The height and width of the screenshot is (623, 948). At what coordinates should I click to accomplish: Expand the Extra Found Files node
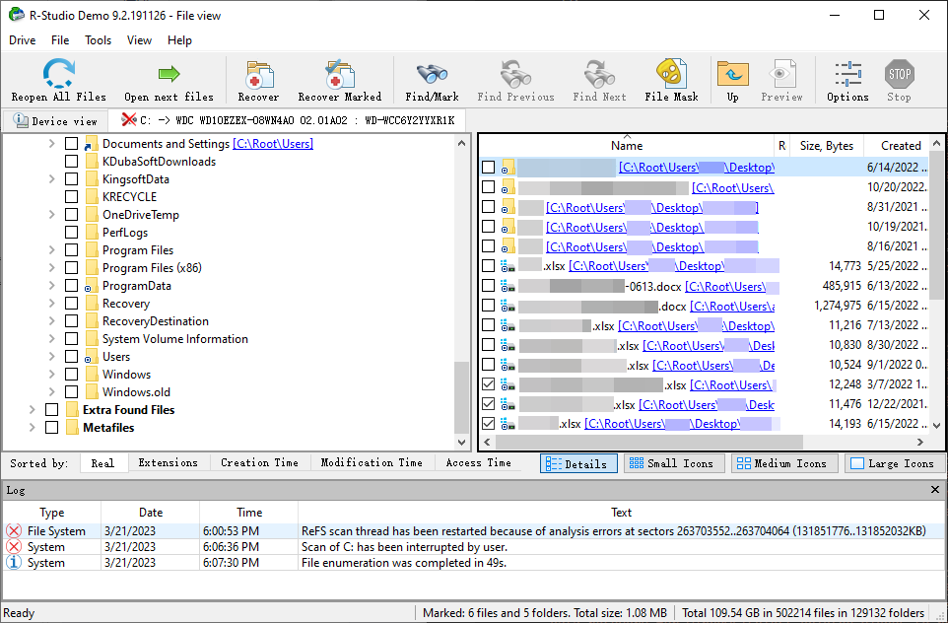pyautogui.click(x=33, y=410)
